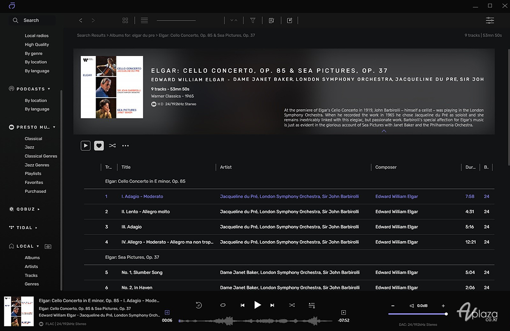This screenshot has width=510, height=331.
Task: Open High Quality radios
Action: (37, 45)
